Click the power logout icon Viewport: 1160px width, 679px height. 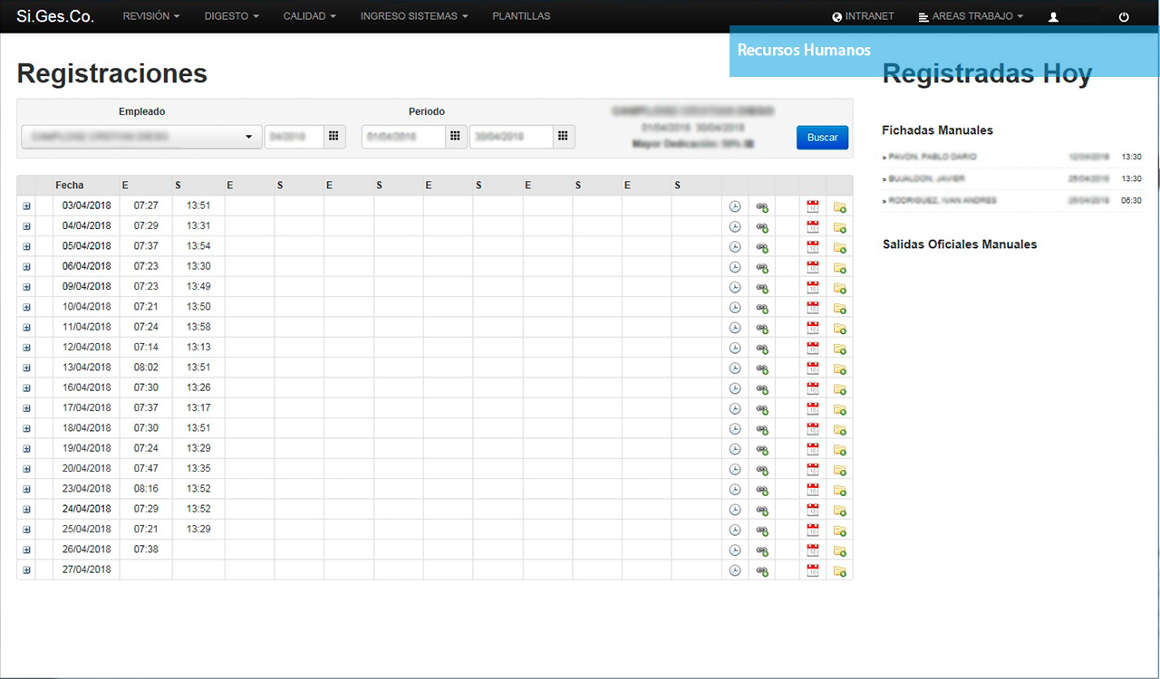point(1124,16)
